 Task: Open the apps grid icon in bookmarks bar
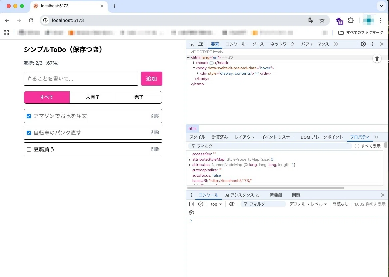coord(6,33)
